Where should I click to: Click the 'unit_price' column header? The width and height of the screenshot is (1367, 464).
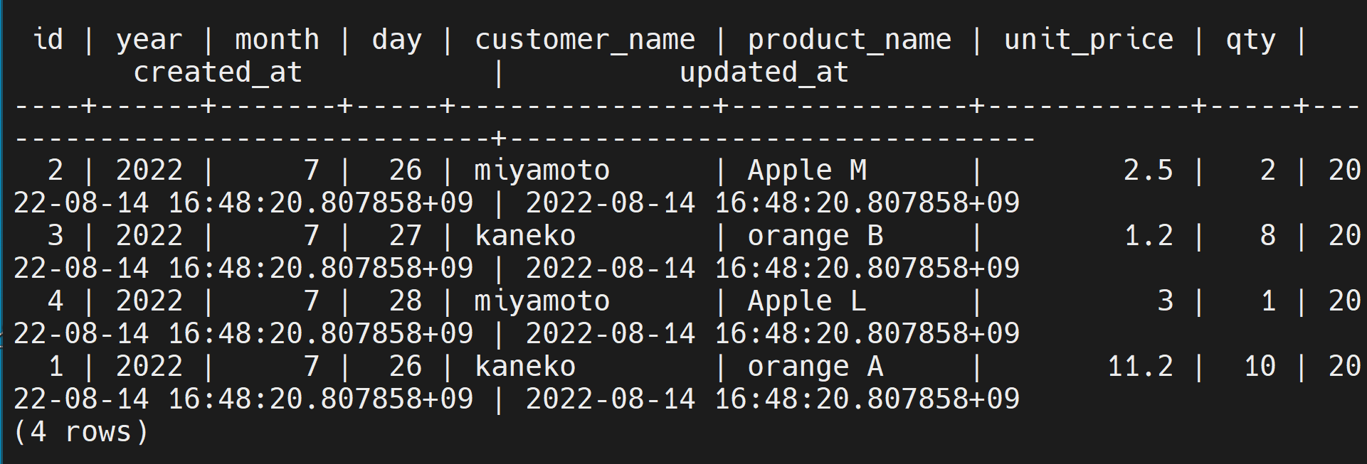(x=1088, y=39)
